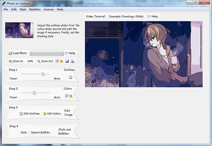Toggle the colors checkbox in Step 2
Image resolution: width=212 pixels, height=146 pixels.
click(x=66, y=96)
